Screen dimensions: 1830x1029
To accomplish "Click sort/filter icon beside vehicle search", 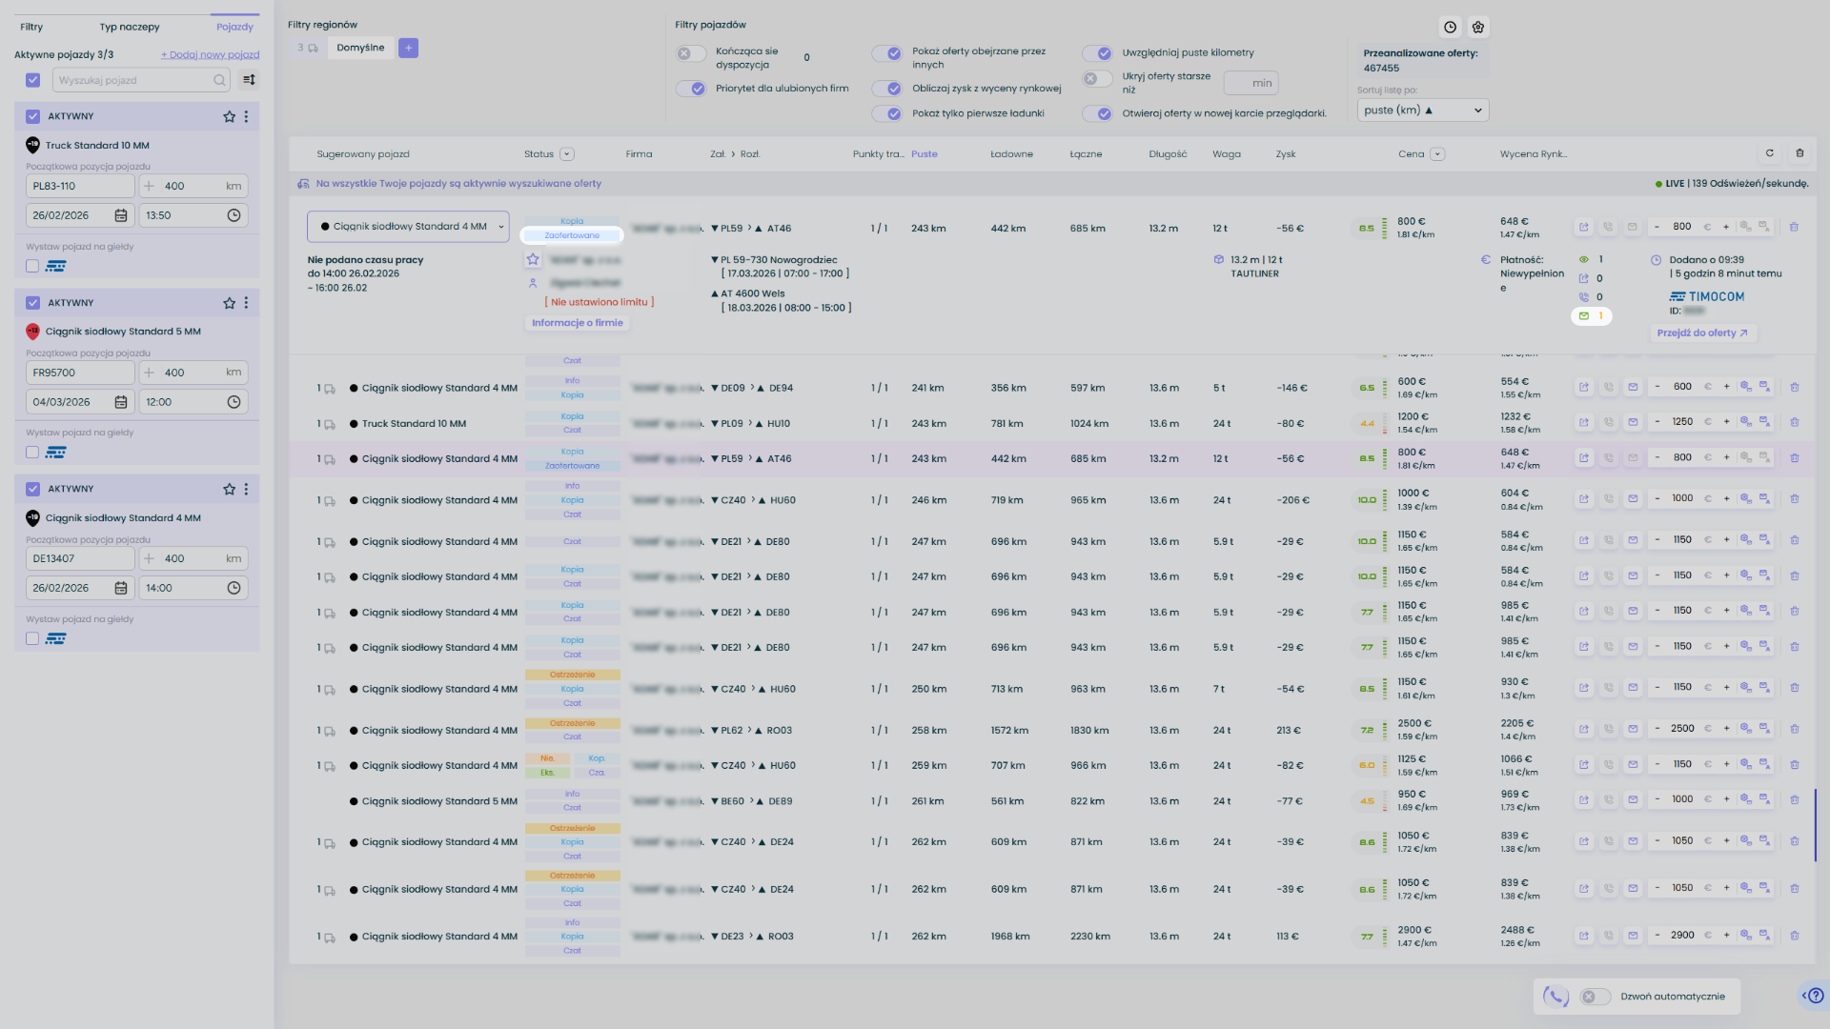I will point(249,80).
